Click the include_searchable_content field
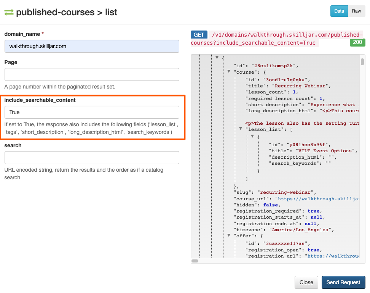This screenshot has width=370, height=293. [x=92, y=112]
